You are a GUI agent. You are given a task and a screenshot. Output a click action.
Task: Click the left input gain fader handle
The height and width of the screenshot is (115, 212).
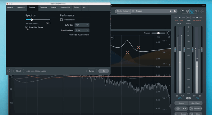click(x=175, y=50)
